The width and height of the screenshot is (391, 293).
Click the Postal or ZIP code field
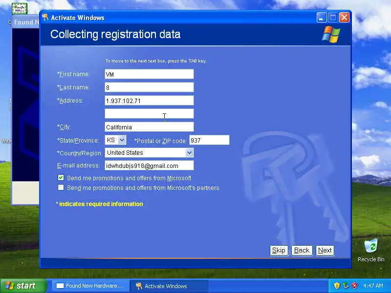pyautogui.click(x=209, y=140)
